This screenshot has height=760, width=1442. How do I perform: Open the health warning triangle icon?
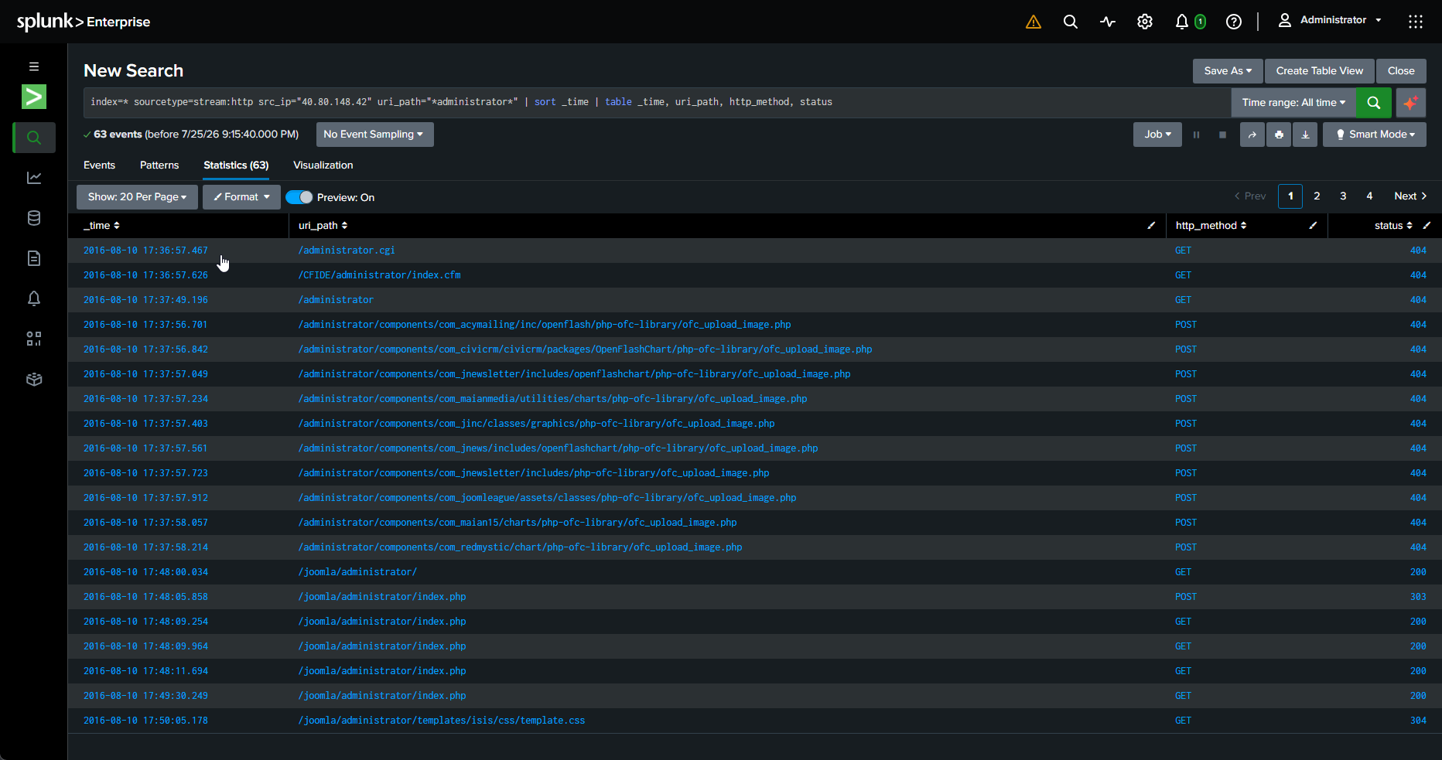click(x=1034, y=22)
